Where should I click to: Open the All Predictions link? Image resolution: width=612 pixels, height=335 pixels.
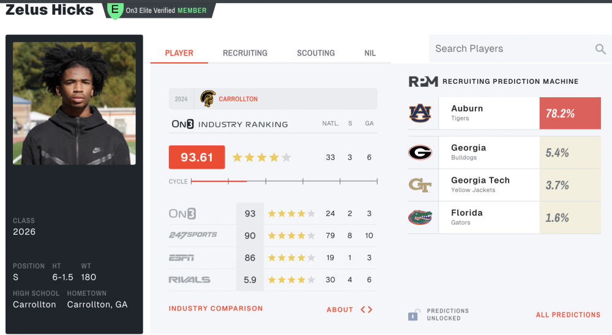(x=568, y=315)
